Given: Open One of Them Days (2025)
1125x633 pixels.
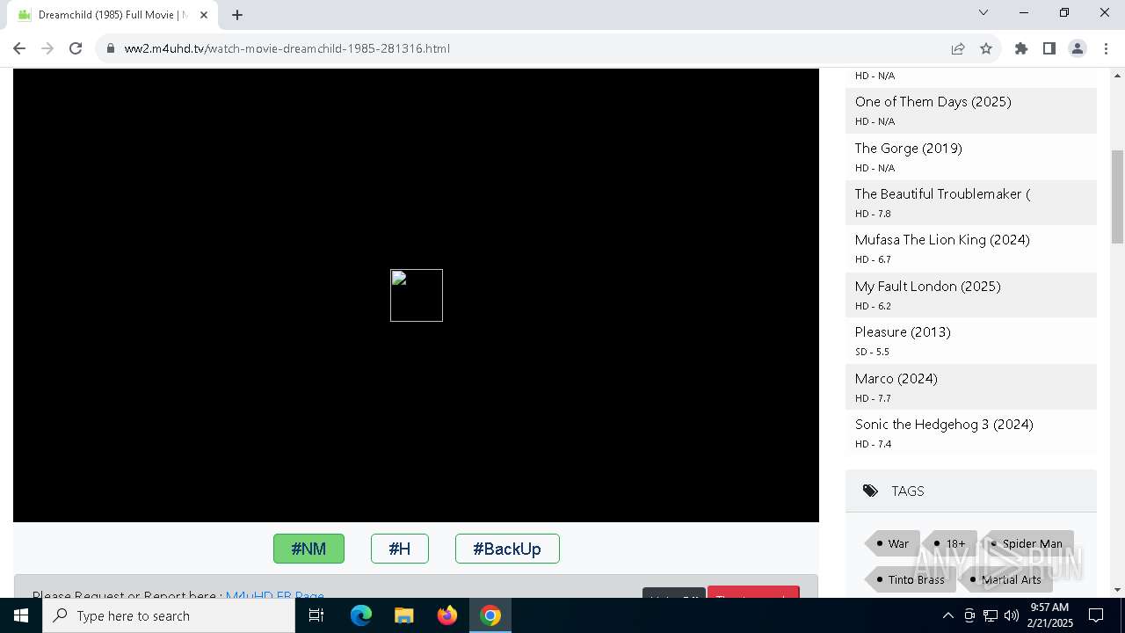Looking at the screenshot, I should tap(933, 102).
